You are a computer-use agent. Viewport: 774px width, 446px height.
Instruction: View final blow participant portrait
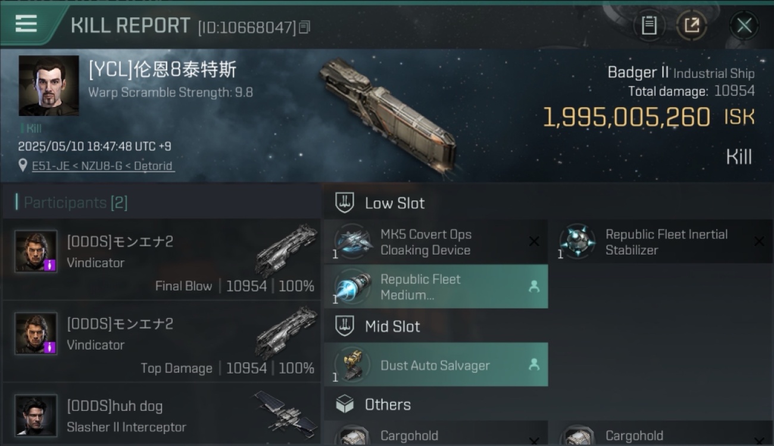click(36, 252)
